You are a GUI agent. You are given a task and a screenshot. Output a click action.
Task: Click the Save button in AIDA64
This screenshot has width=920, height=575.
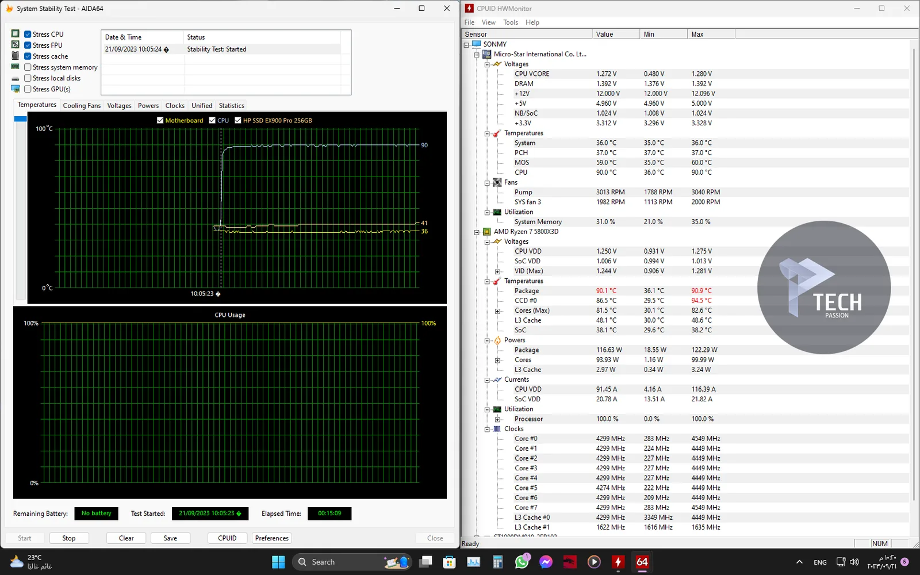coord(170,538)
